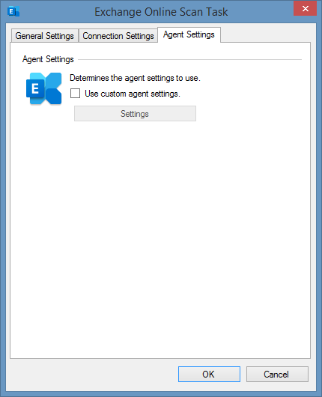322x397 pixels.
Task: Open the Connection Settings tab
Action: pos(118,36)
